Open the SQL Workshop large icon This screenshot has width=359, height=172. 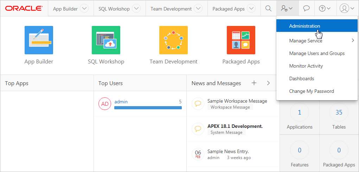106,40
